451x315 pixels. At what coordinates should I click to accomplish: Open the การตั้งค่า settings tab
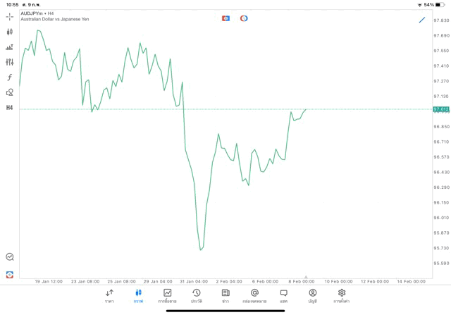pos(342,296)
